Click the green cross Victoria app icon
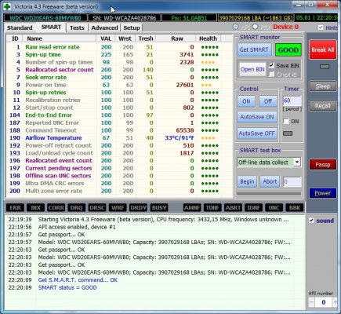The height and width of the screenshot is (314, 341). (x=7, y=6)
